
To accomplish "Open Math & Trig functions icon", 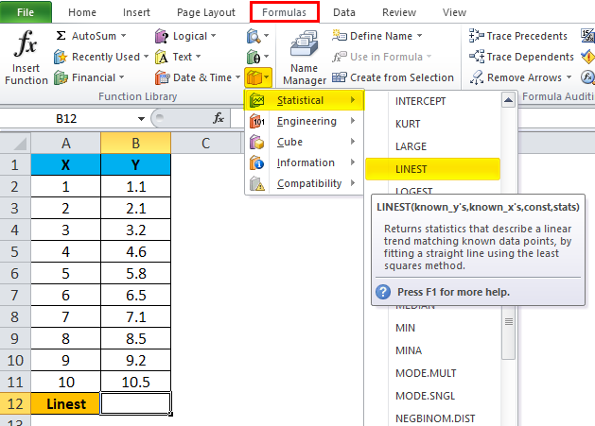I will click(254, 57).
